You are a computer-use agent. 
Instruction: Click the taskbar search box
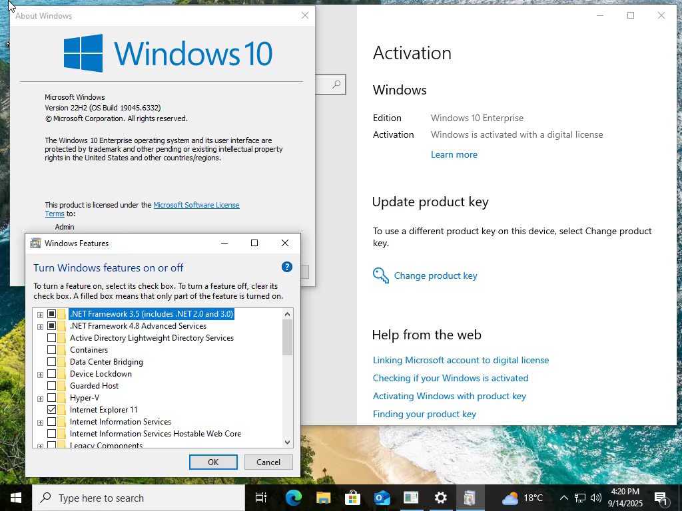(x=139, y=498)
